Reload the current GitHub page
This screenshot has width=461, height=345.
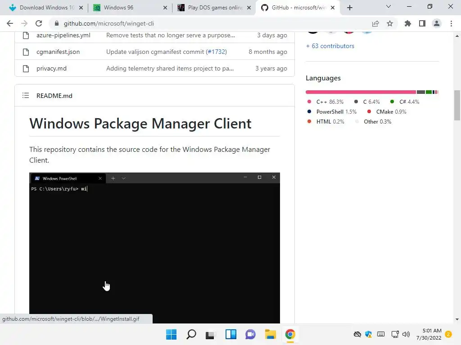39,23
